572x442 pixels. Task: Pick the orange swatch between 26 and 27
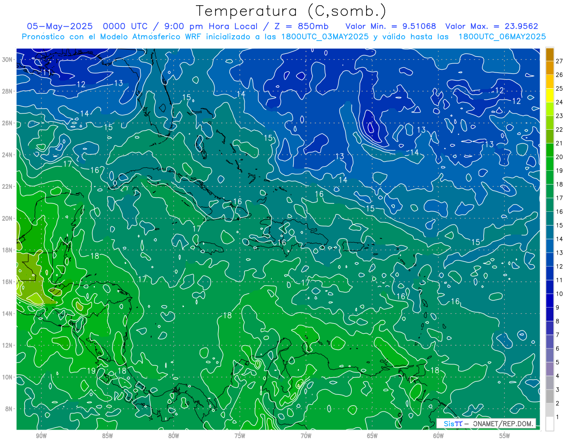(x=550, y=68)
